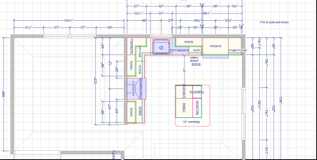Image resolution: width=317 pixels, height=160 pixels.
Task: Select the PDT760SSFS dishwasher
Action: click(180, 50)
